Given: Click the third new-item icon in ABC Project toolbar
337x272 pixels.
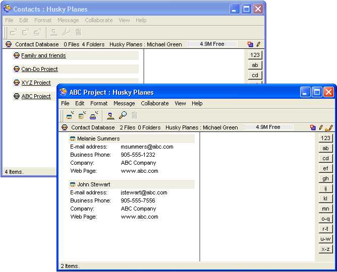Looking at the screenshot, I should (94, 115).
